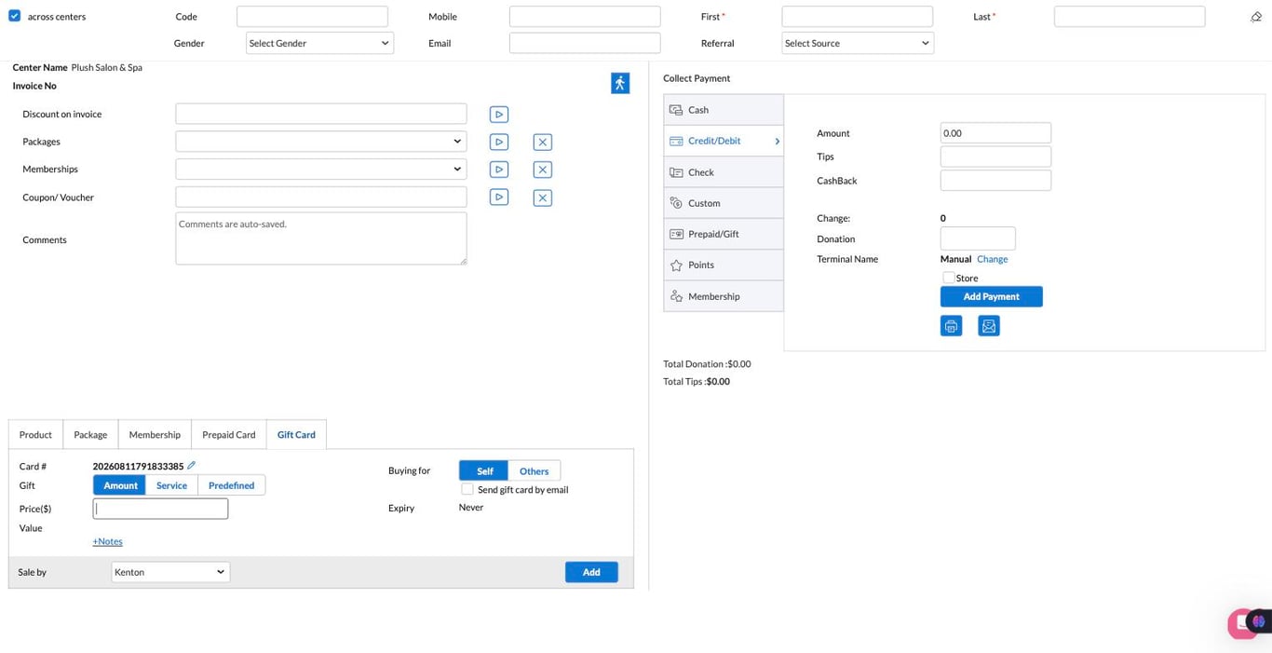1272x653 pixels.
Task: Focus the Donation field
Action: point(978,238)
